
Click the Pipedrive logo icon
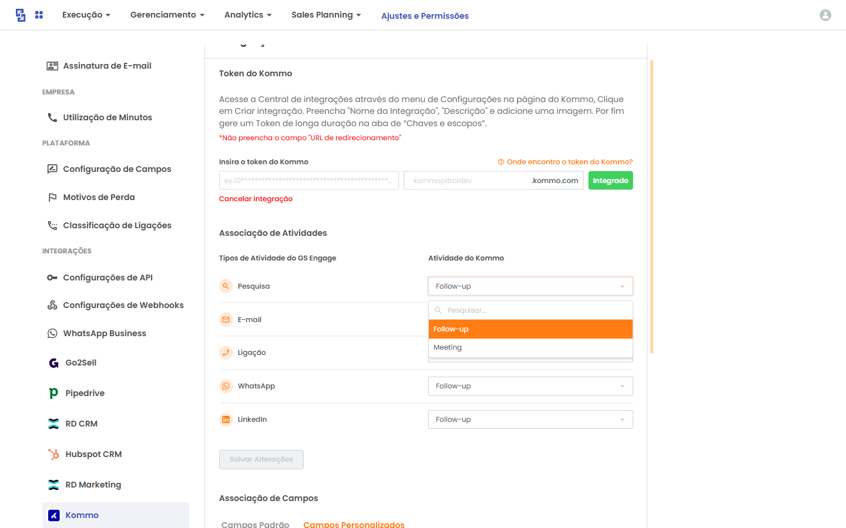(53, 393)
